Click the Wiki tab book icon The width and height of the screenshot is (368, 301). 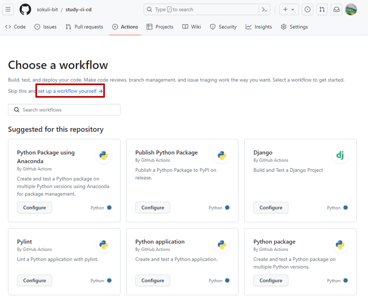pyautogui.click(x=185, y=27)
